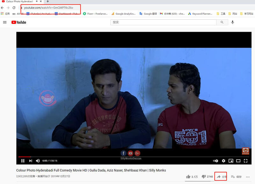Open a new browser tab with plus icon
The height and width of the screenshot is (184, 255).
tap(47, 2)
